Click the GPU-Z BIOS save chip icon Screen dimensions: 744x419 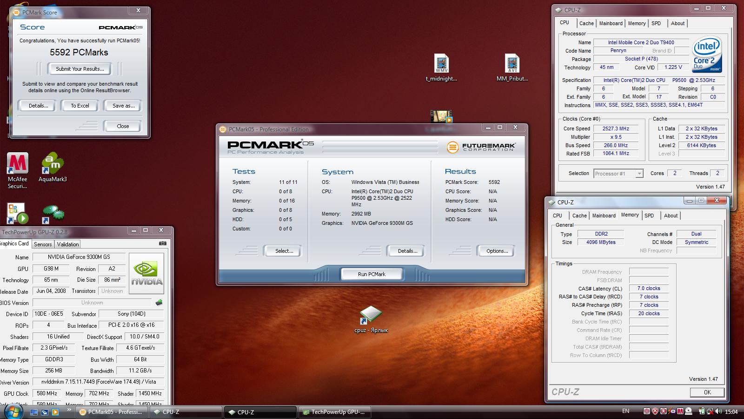pyautogui.click(x=159, y=303)
